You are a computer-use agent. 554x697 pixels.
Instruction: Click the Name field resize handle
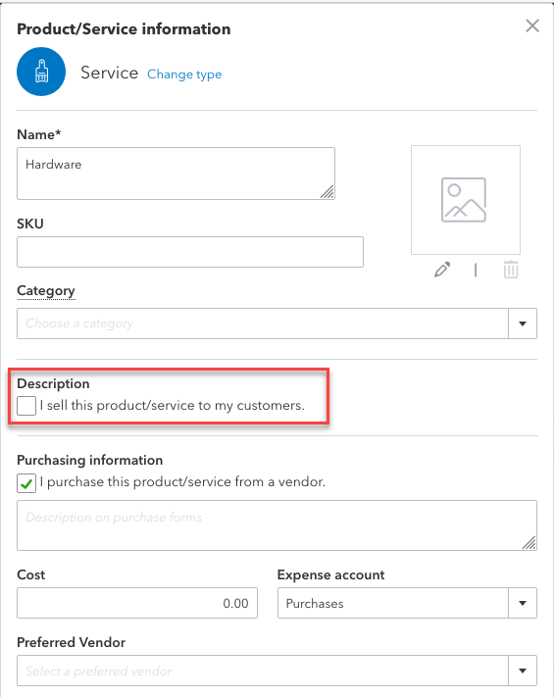327,192
